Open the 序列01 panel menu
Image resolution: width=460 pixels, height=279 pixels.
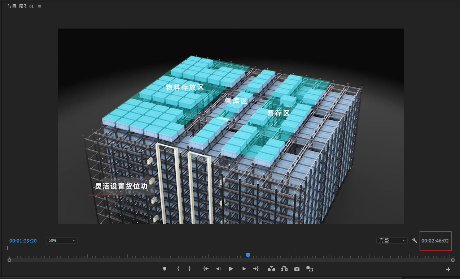40,7
